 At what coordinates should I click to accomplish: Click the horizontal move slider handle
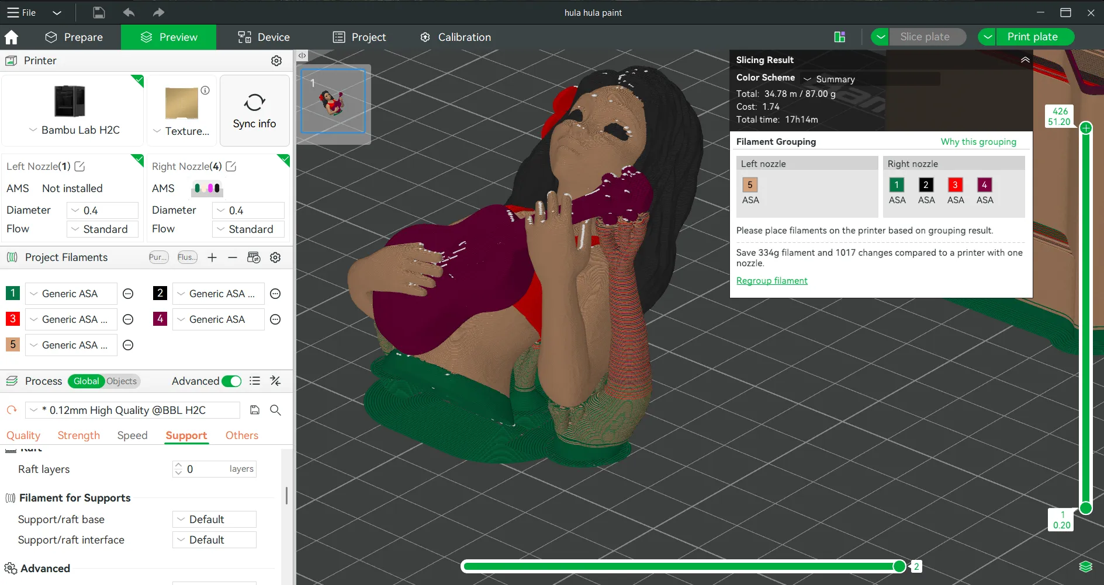[x=899, y=566]
